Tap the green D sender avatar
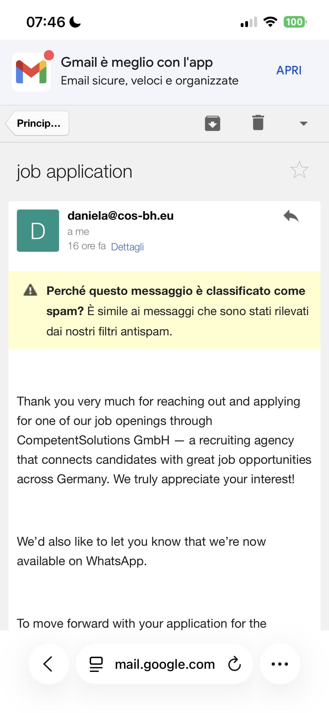Viewport: 329px width, 713px height. [38, 231]
